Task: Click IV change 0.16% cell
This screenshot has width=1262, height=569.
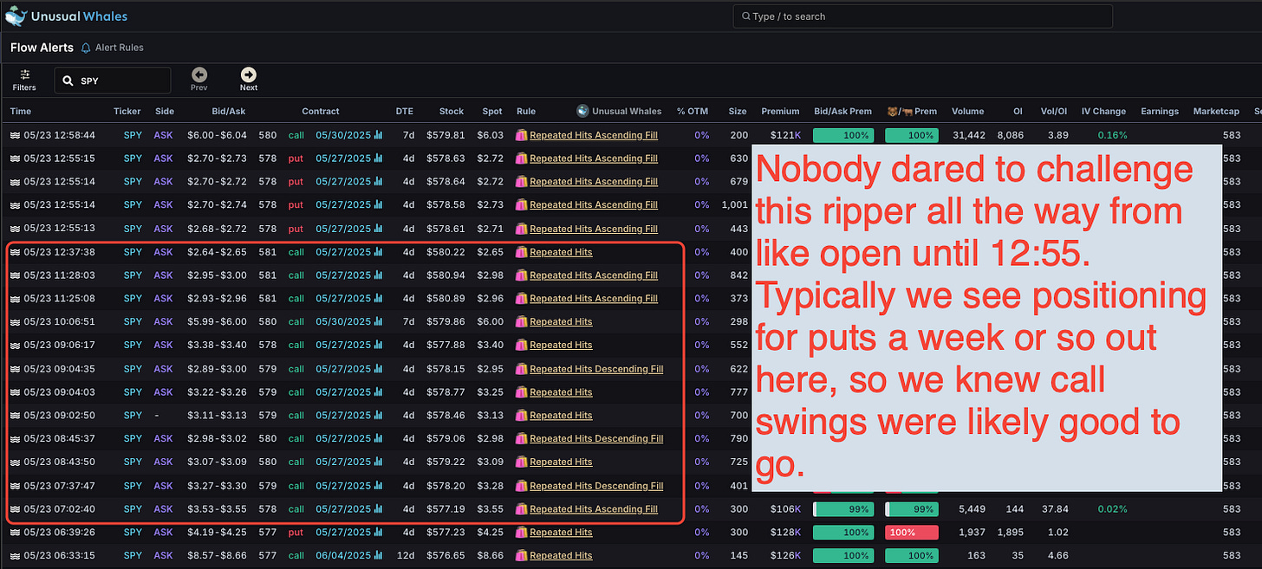Action: [x=1112, y=135]
